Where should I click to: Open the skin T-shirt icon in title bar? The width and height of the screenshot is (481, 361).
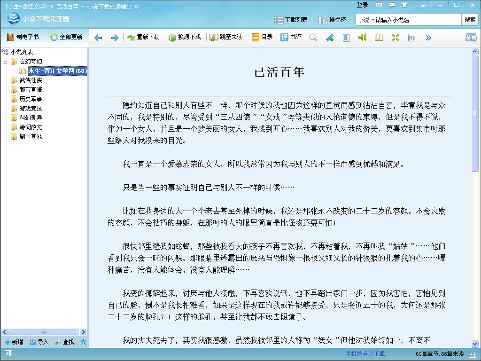tap(404, 5)
